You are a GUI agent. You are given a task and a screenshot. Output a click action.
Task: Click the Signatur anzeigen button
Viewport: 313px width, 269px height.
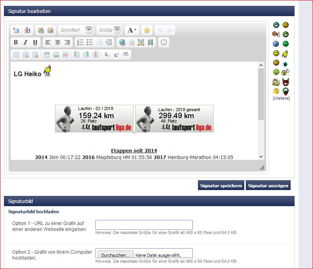268,185
